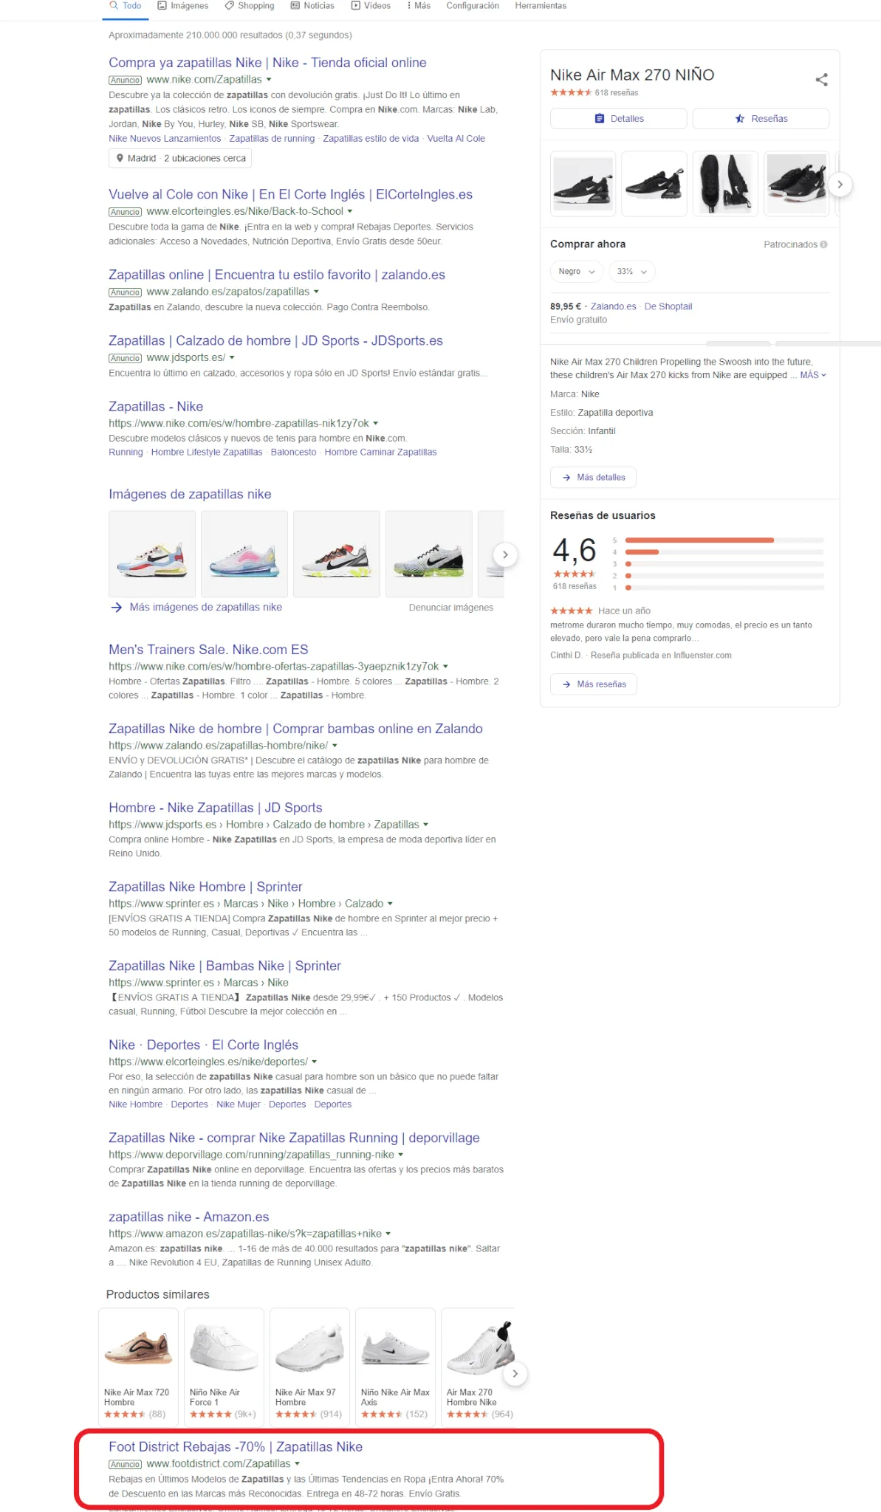Open dropdown arrow next to www.zalando.es/zapatos/zapatillas
Screen dimensions: 881x1512
(316, 292)
